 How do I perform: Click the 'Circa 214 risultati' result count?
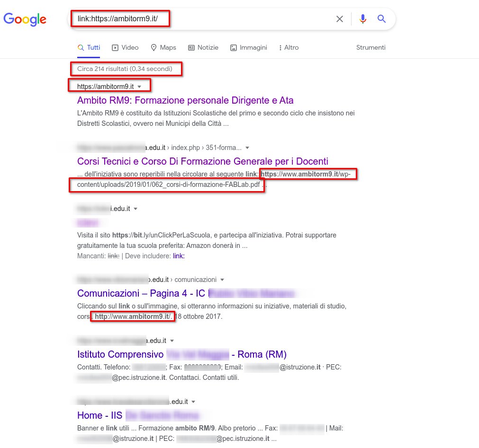point(125,69)
